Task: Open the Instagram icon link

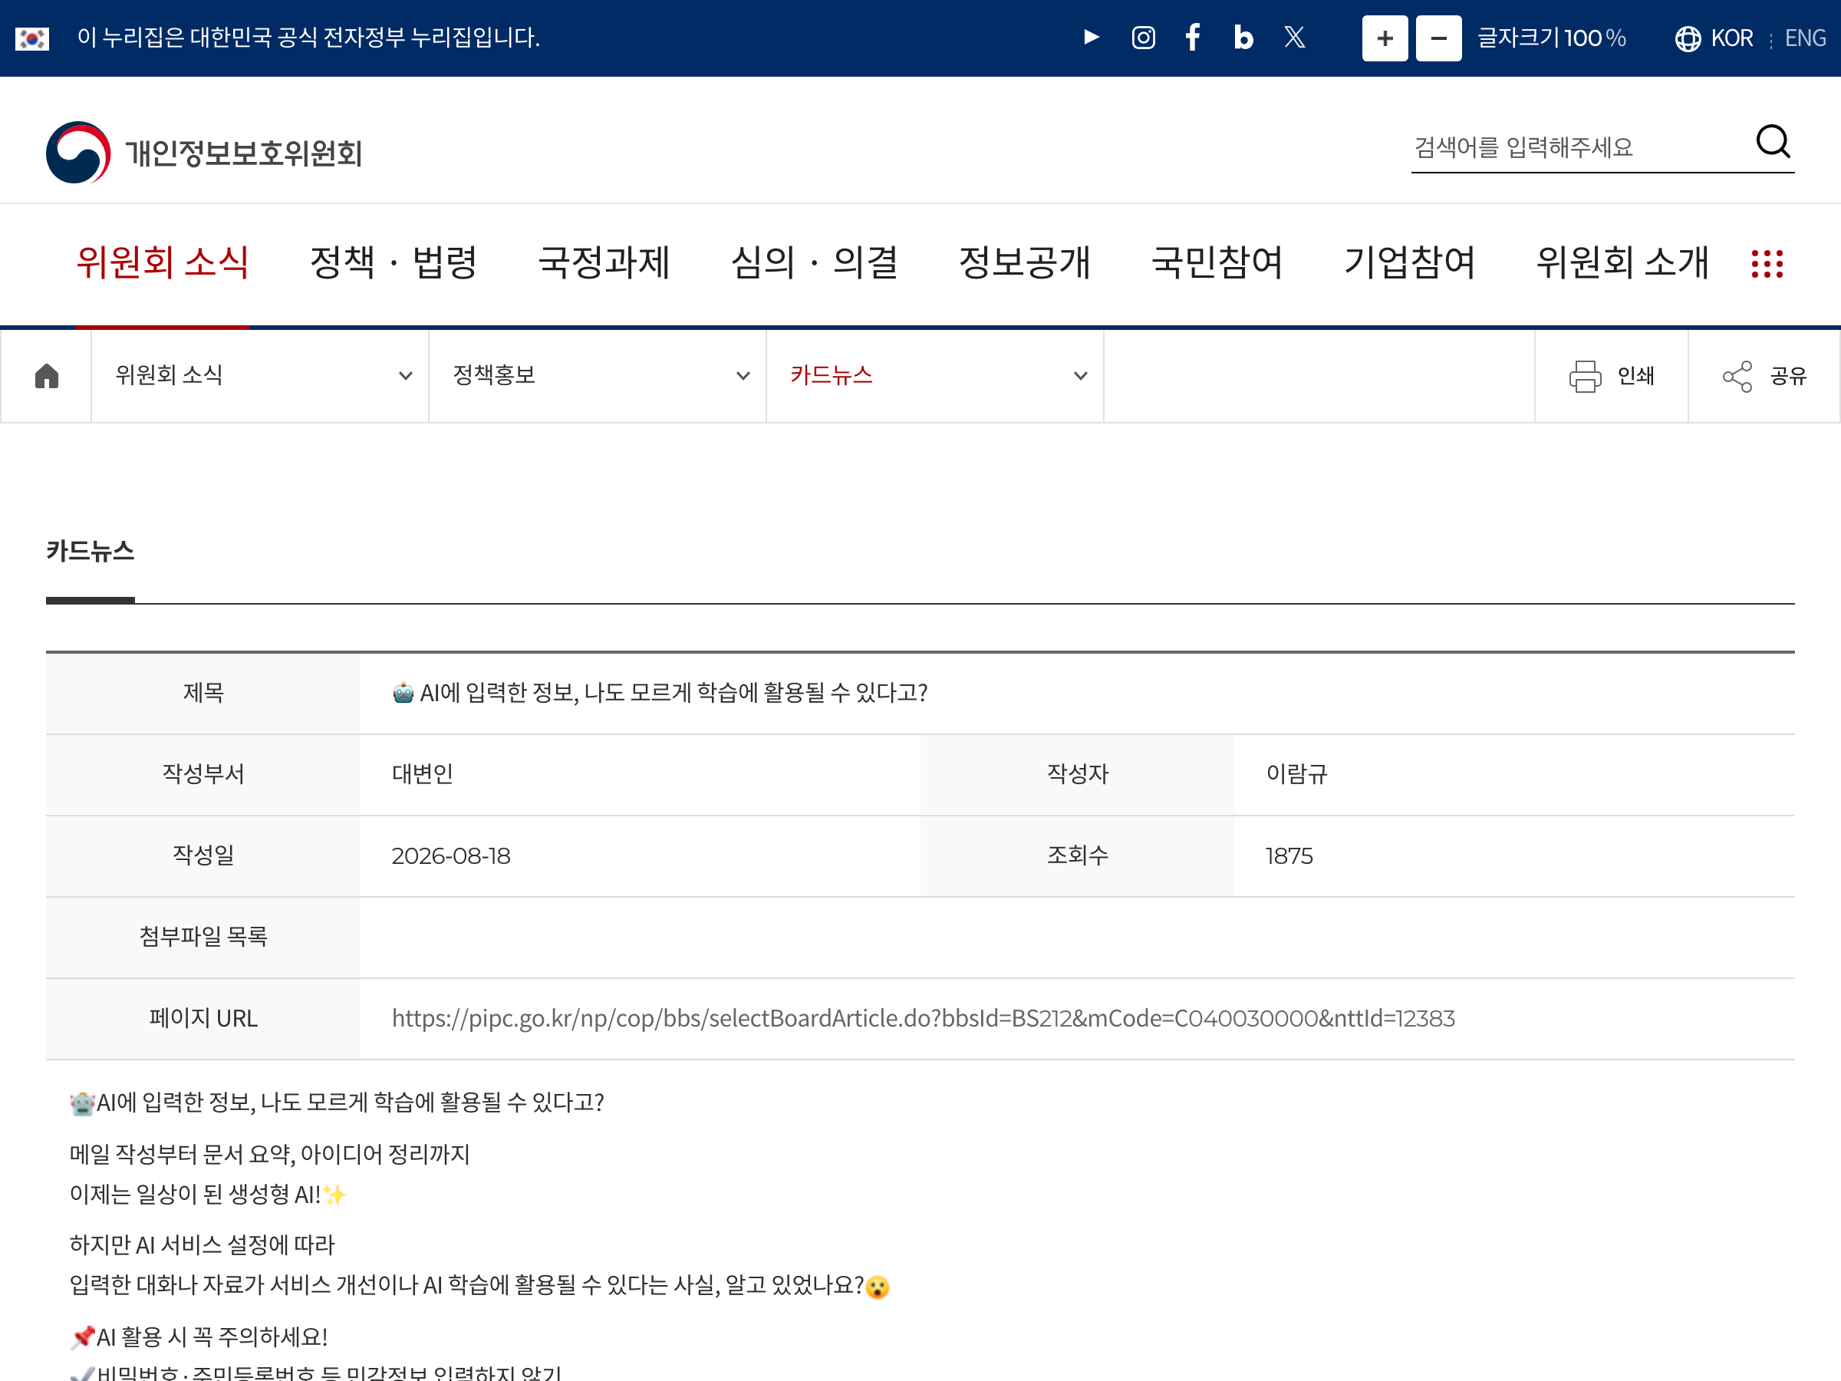Action: pyautogui.click(x=1143, y=38)
